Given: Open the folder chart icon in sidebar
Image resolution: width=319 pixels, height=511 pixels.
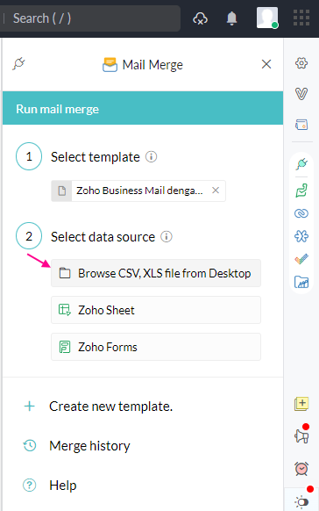Looking at the screenshot, I should tap(301, 282).
